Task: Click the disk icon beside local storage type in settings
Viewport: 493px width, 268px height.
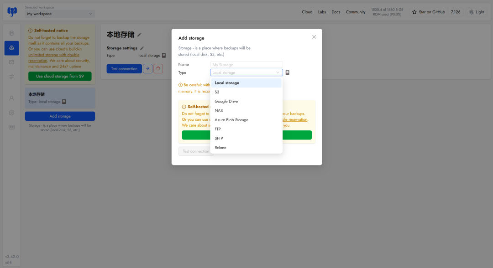Action: [x=164, y=56]
